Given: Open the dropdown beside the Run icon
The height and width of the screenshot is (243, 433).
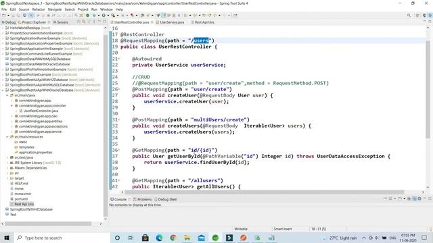Looking at the screenshot, I should (x=108, y=16).
